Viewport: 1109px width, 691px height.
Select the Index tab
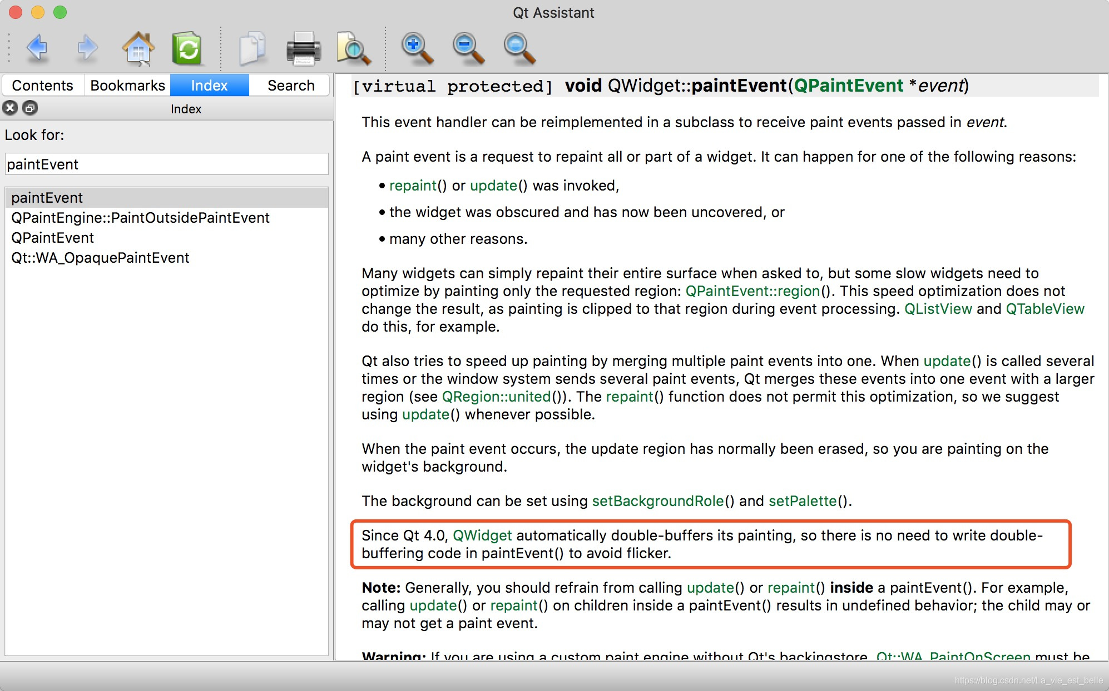click(x=210, y=86)
